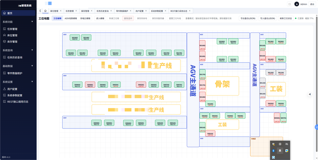Click the blue ring tray icon

click(x=273, y=157)
